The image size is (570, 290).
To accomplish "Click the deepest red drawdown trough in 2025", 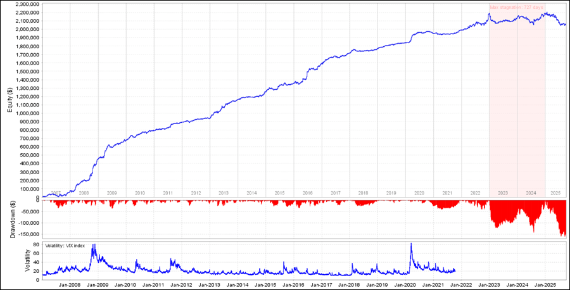I will pyautogui.click(x=563, y=236).
